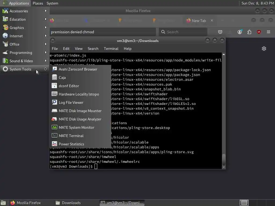Launch Hardware Locality lstopo

[x=80, y=94]
